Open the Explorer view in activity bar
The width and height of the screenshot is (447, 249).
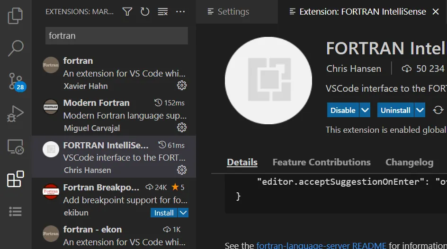click(16, 15)
